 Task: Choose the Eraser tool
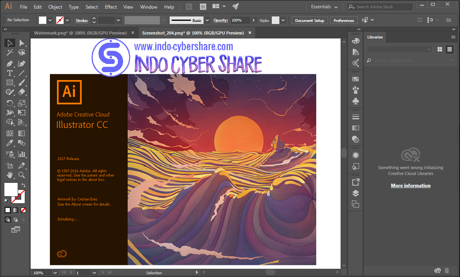tap(22, 92)
